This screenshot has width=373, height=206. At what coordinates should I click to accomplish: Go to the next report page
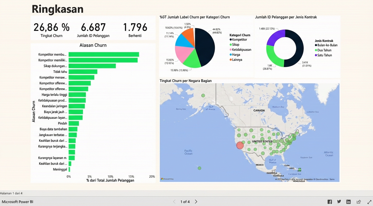click(196, 202)
